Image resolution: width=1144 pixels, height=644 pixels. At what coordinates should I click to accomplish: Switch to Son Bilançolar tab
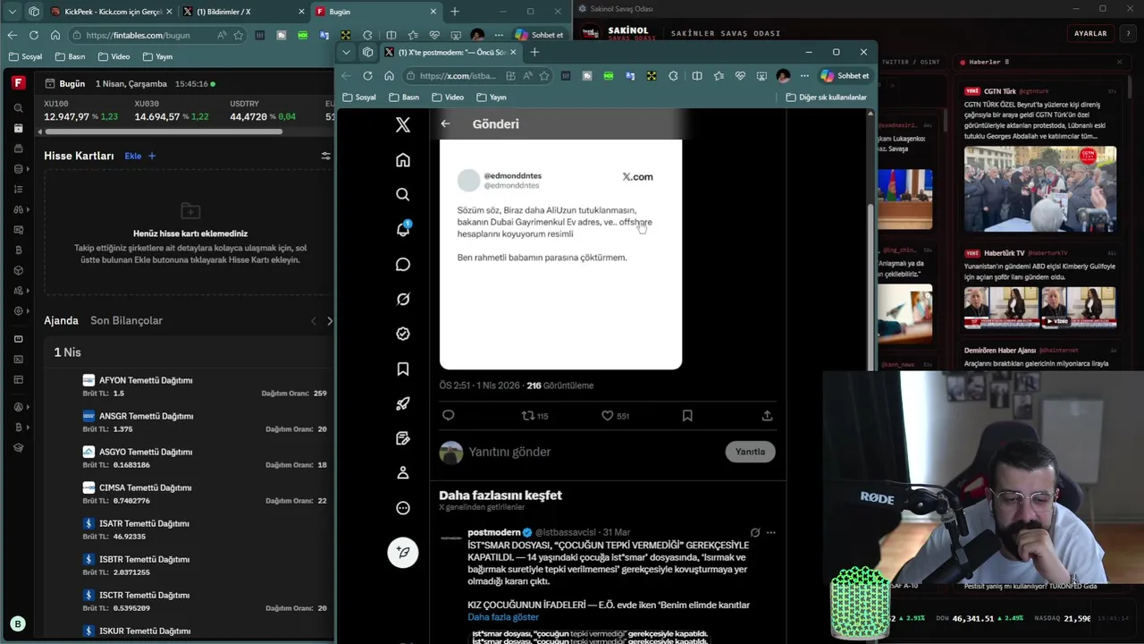coord(126,320)
